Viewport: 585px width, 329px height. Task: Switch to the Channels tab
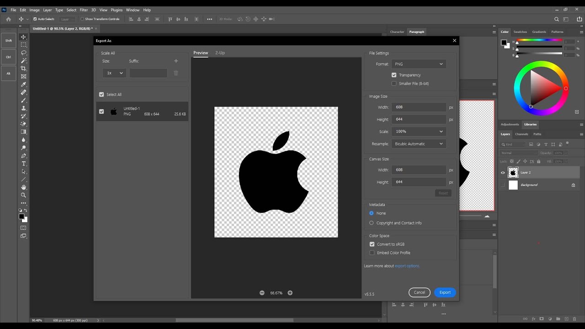(x=521, y=134)
